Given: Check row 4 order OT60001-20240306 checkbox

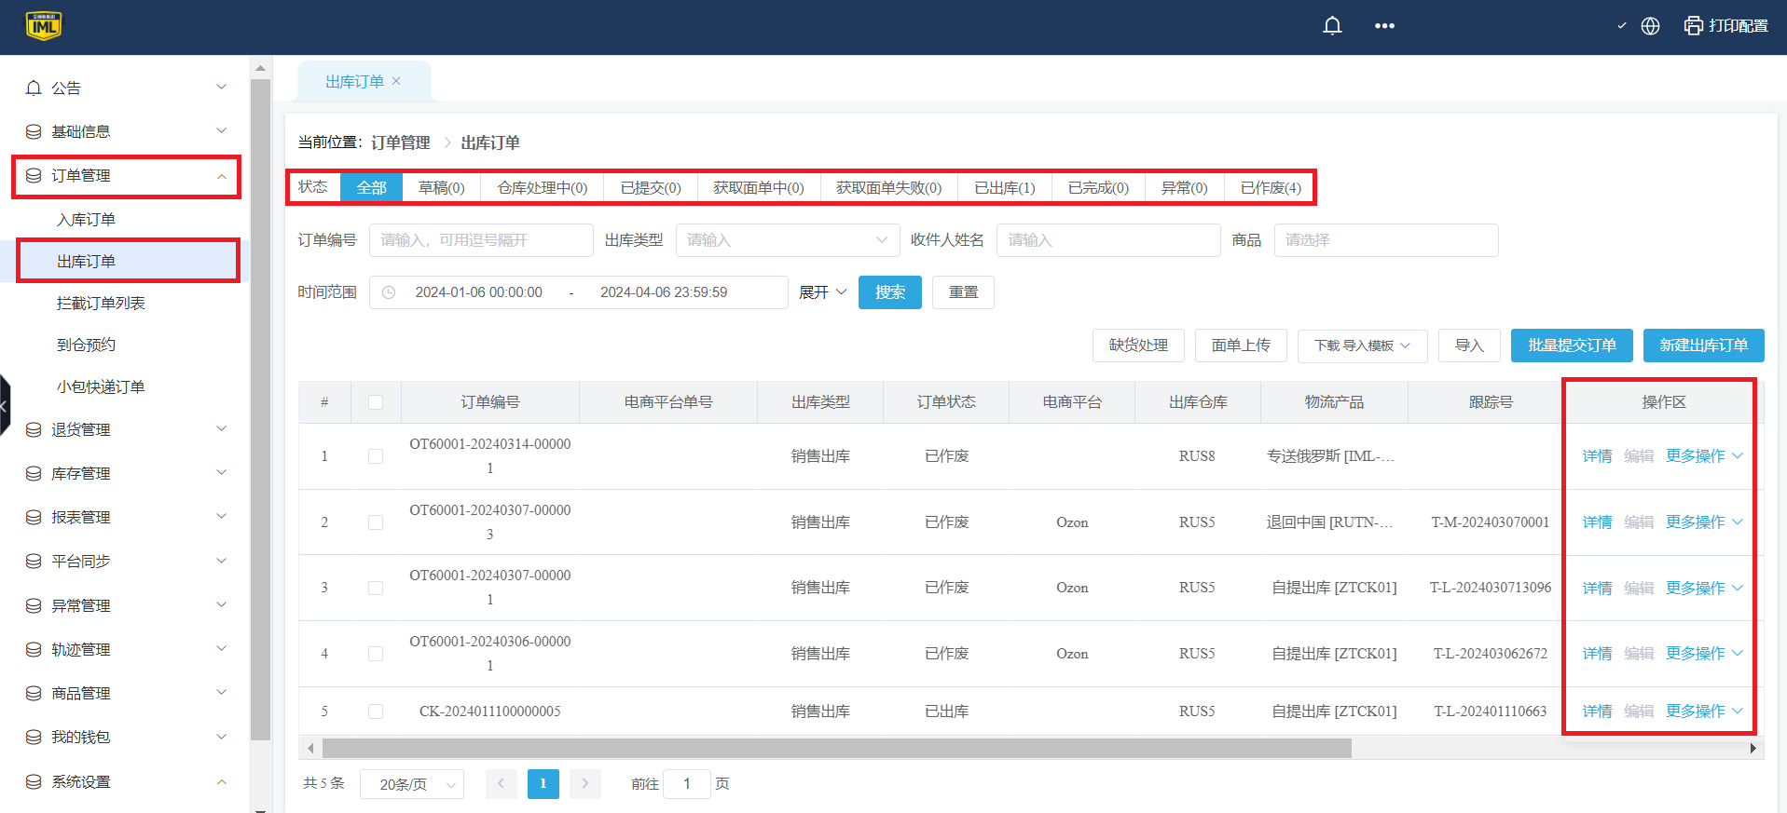Looking at the screenshot, I should [376, 654].
